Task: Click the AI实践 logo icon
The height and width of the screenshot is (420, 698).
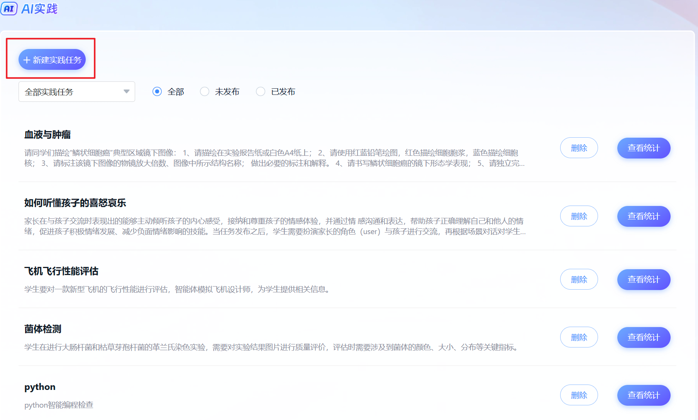Action: coord(9,8)
